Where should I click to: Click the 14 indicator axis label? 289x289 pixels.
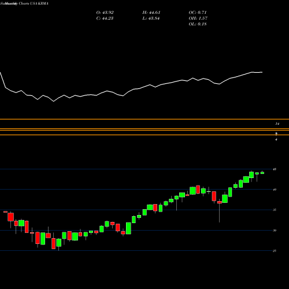pos(277,124)
